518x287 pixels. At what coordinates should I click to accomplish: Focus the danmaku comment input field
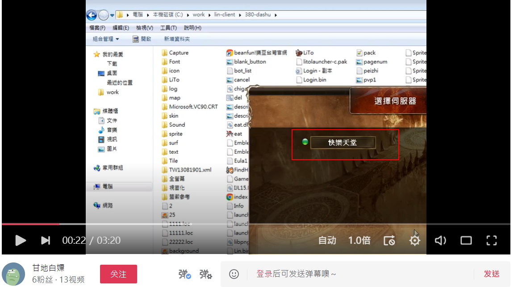(360, 274)
